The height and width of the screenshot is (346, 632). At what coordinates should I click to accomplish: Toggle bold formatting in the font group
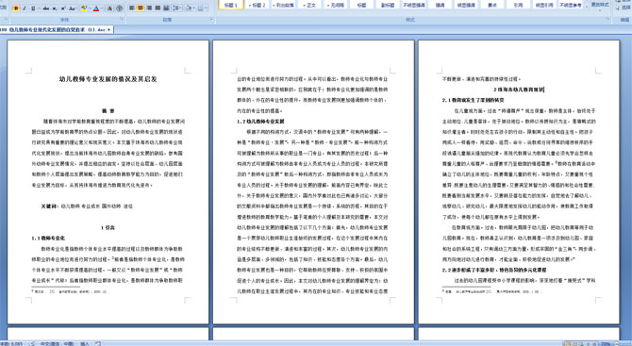point(16,8)
